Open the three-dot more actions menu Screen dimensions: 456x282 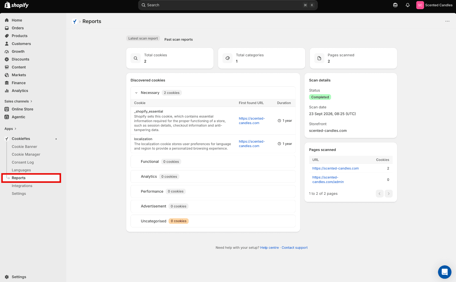tap(447, 21)
